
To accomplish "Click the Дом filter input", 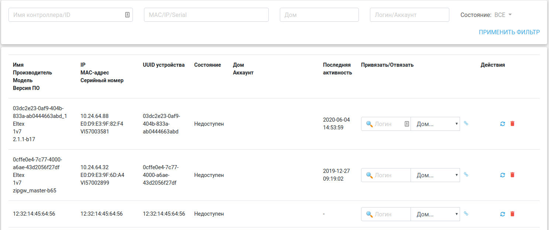I will tap(319, 15).
